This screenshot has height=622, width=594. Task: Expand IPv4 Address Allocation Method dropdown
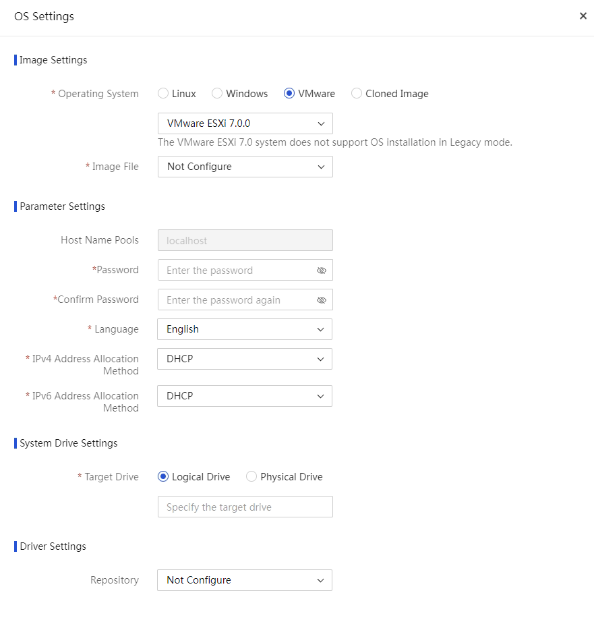point(245,359)
